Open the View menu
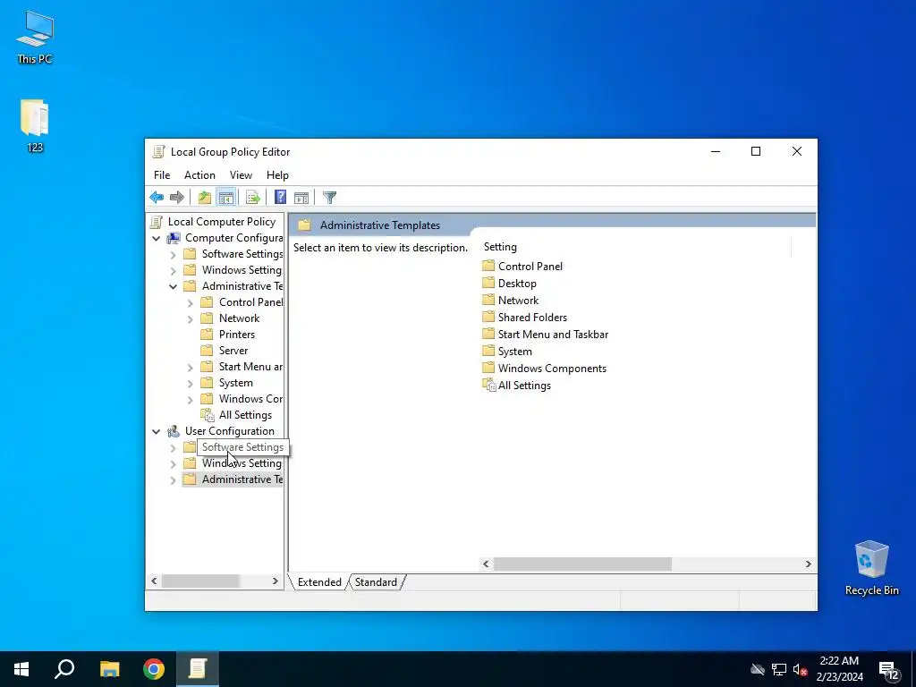Image resolution: width=916 pixels, height=687 pixels. click(x=241, y=175)
